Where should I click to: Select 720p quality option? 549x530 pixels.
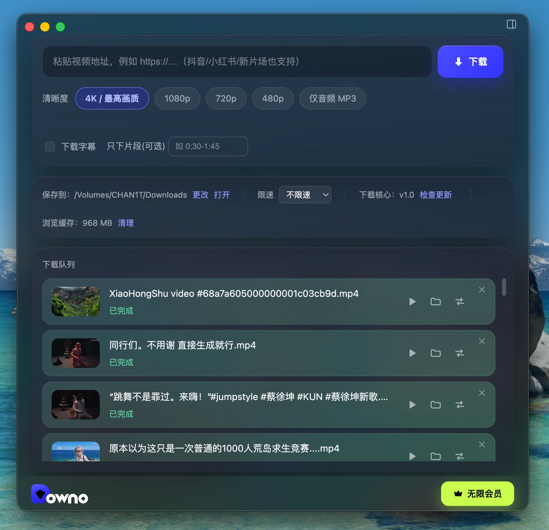click(226, 98)
